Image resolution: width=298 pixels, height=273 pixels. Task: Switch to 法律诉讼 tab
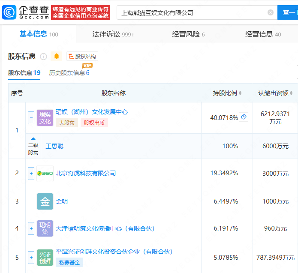click(114, 34)
